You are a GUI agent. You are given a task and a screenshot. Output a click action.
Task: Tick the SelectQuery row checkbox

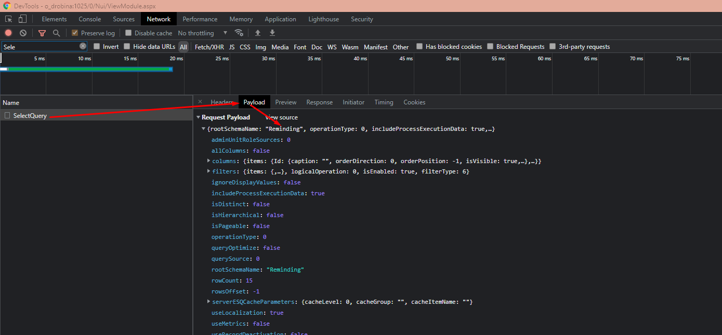pos(7,115)
